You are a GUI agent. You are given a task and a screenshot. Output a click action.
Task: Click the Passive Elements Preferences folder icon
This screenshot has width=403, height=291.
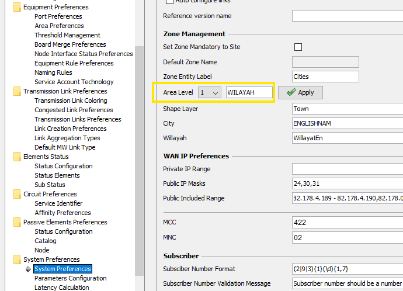click(x=17, y=222)
